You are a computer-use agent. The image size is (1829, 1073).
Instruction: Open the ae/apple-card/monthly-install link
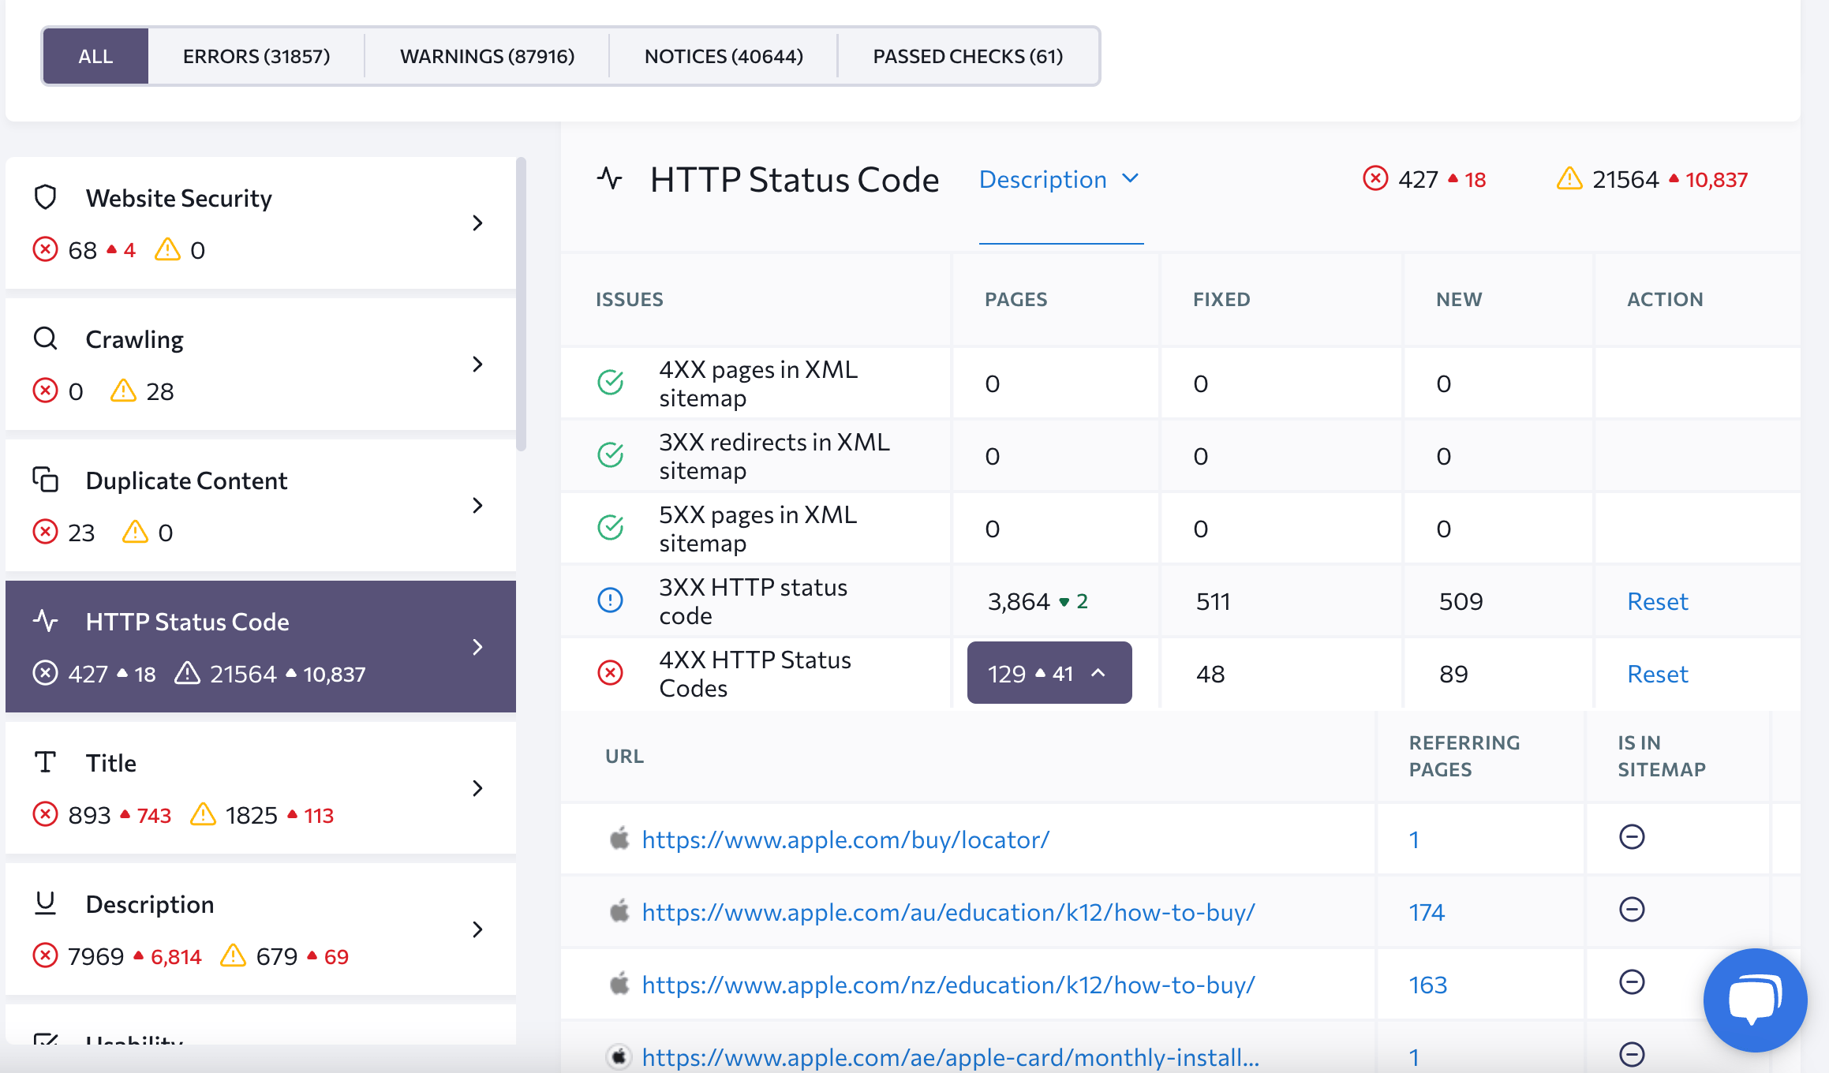(x=950, y=1057)
